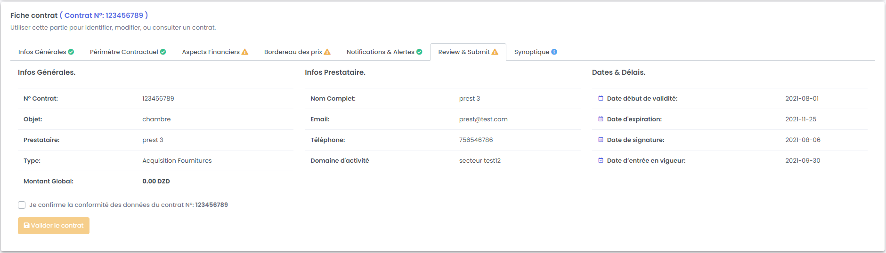Click warning icon on Review & Submit tab
Screen dimensions: 886x253
click(x=495, y=52)
